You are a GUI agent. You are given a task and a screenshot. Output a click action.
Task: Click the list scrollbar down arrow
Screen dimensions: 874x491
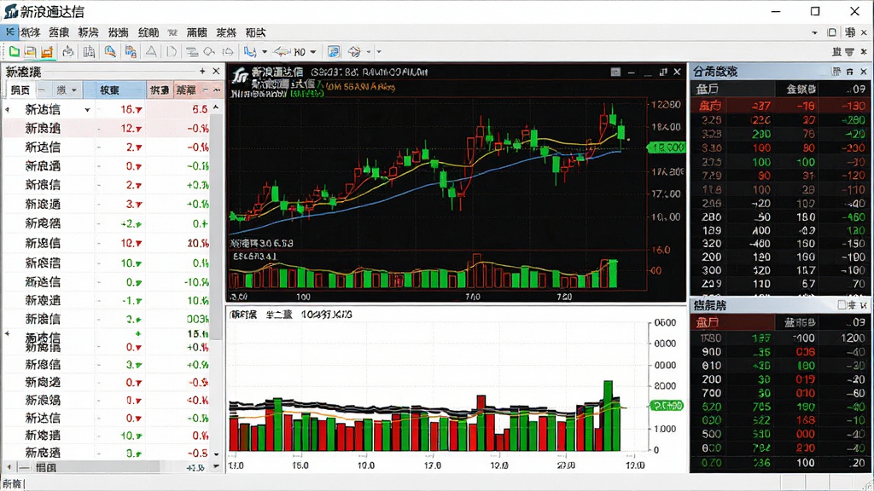tap(216, 453)
